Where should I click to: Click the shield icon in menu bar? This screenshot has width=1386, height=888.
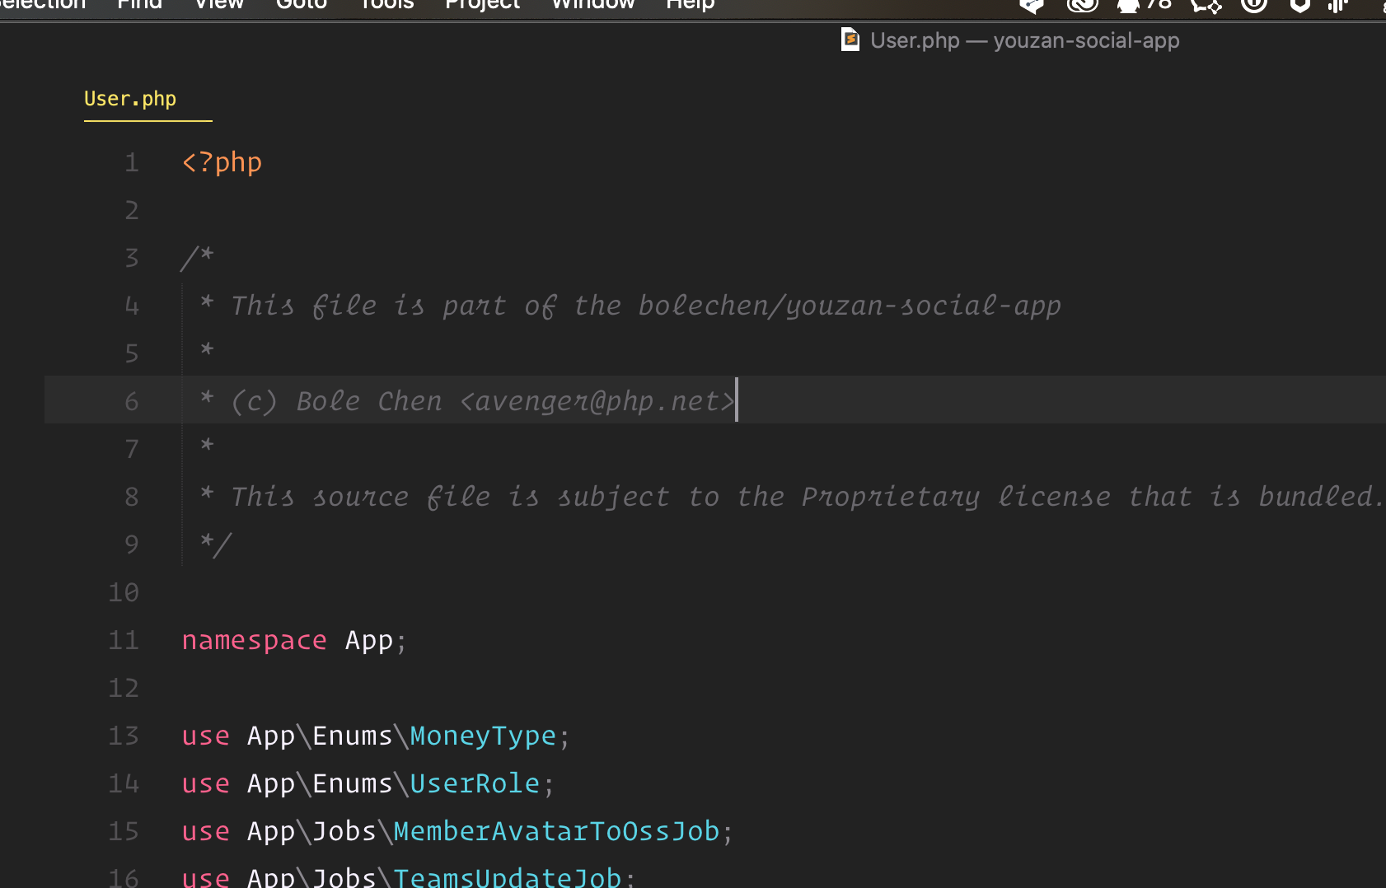[x=1299, y=5]
